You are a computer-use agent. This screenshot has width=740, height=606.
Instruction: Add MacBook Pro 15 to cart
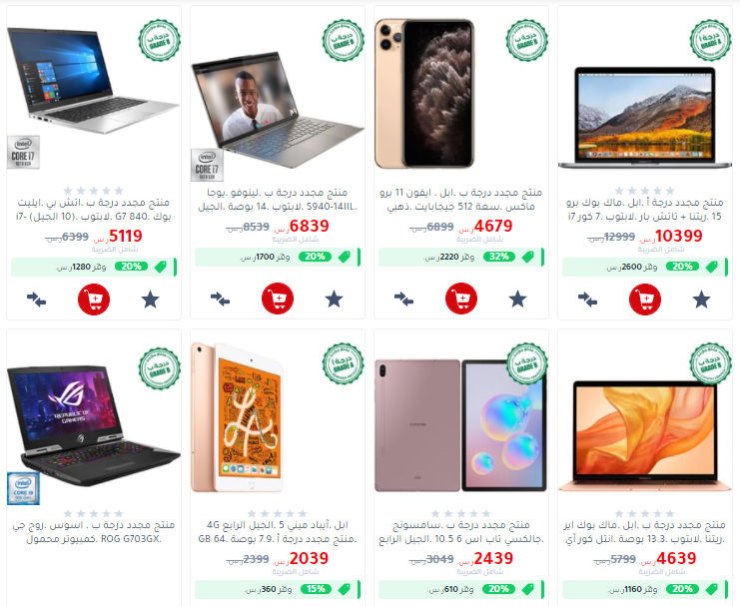pos(645,300)
